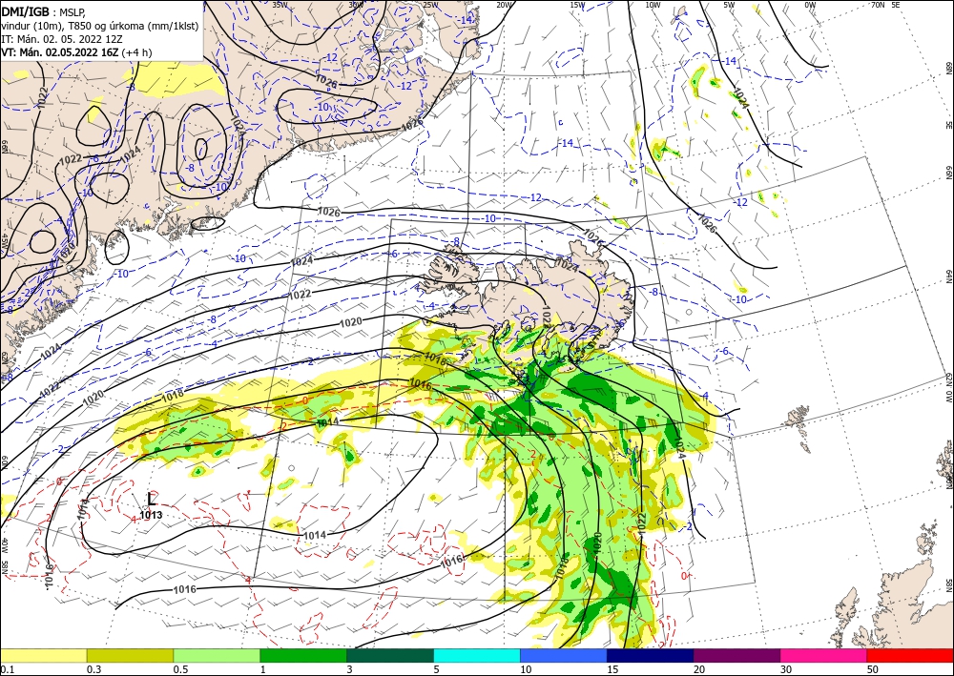Viewport: 954px width, 676px height.
Task: Click the '5W' longitude label at the top
Action: 730,5
